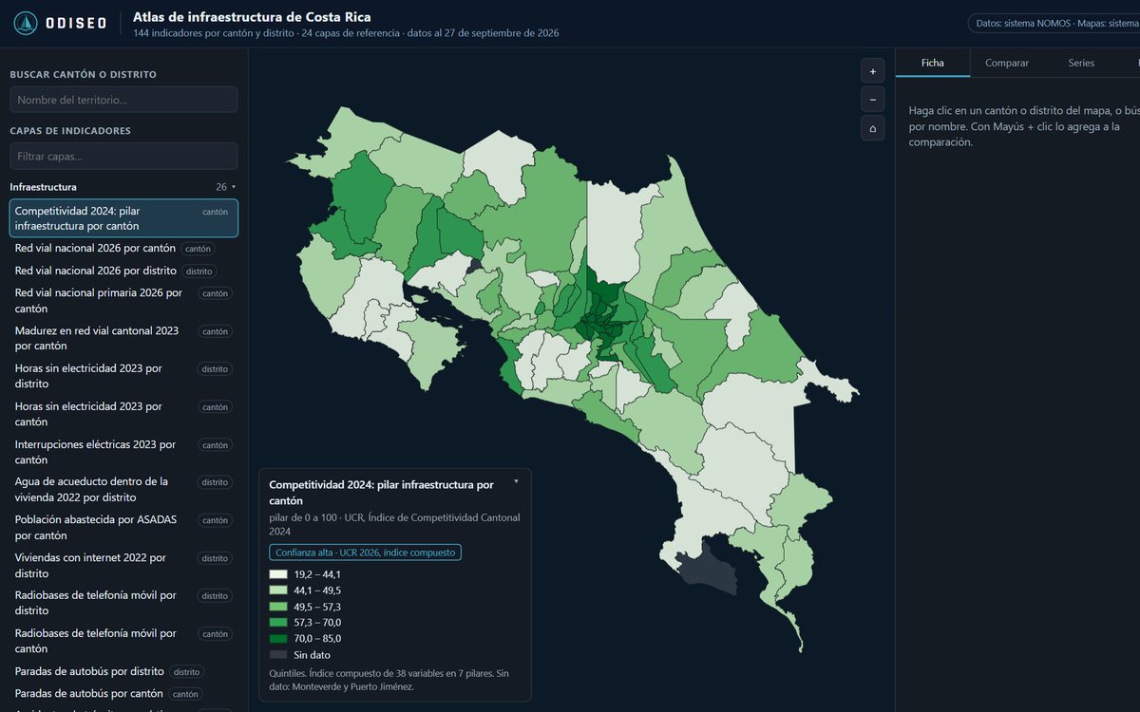Image resolution: width=1140 pixels, height=712 pixels.
Task: Switch to the Ficha tab
Action: (x=933, y=63)
